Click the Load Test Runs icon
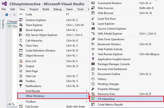Screen dimensions: 164x108 93,19
